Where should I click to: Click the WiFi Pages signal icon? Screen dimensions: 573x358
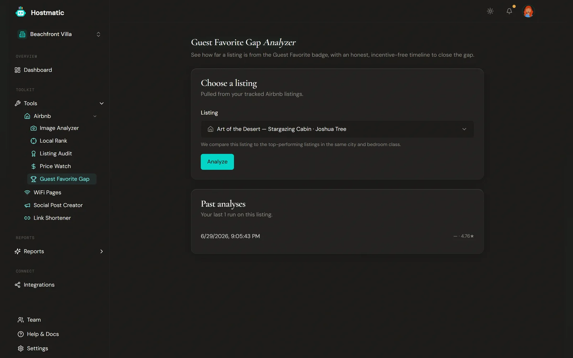pyautogui.click(x=27, y=193)
